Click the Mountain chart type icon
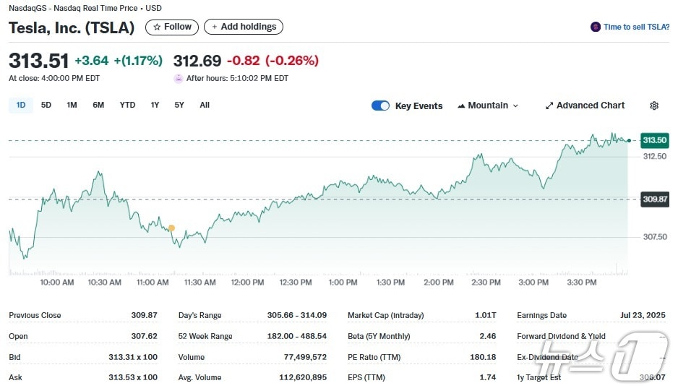Image resolution: width=678 pixels, height=391 pixels. click(x=461, y=106)
